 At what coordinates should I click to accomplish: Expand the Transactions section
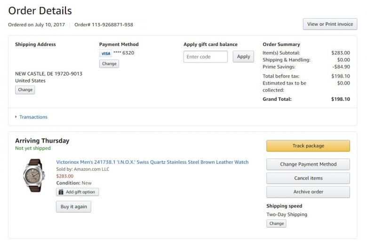16,117
